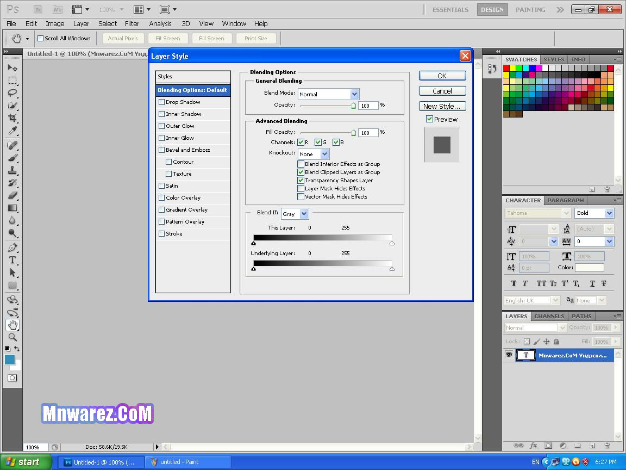Click the Windows start button

[x=26, y=462]
